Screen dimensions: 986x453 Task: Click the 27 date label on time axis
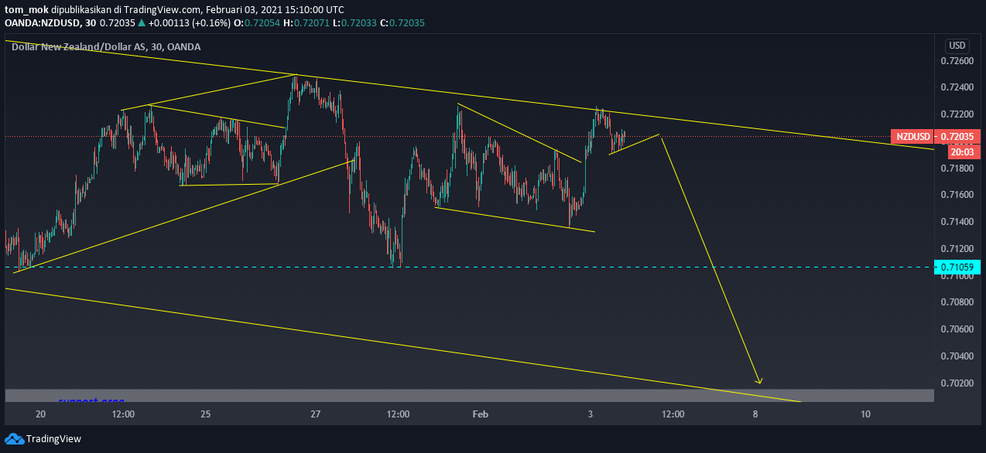[x=316, y=414]
